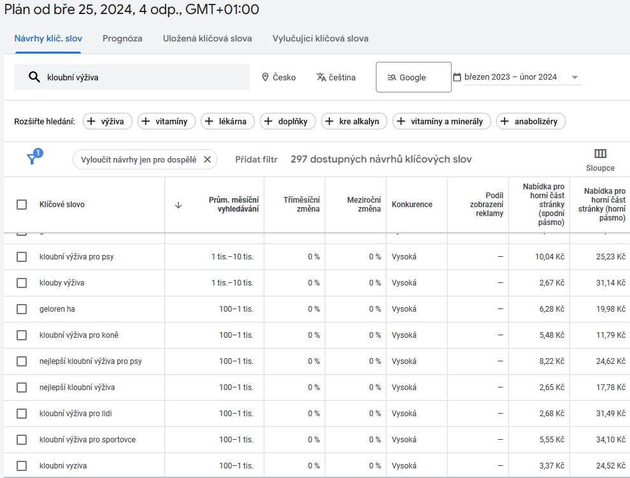Expand the date range dropdown arrow
This screenshot has width=630, height=478.
575,77
